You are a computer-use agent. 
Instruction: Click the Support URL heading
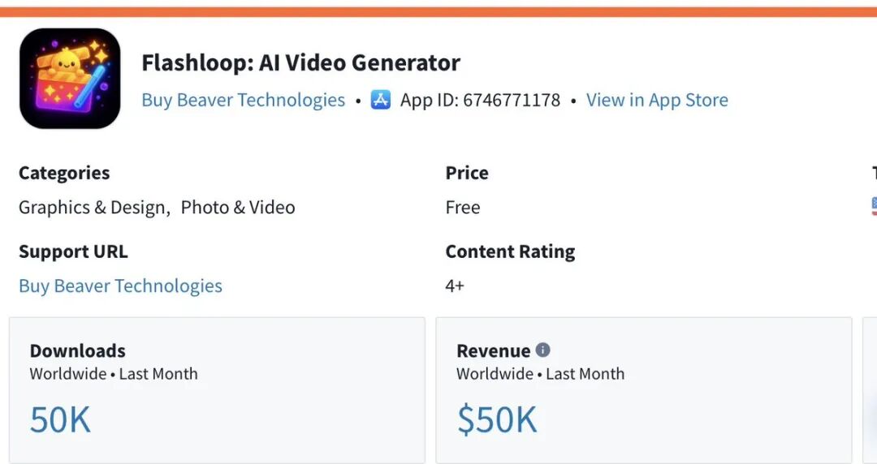point(73,251)
